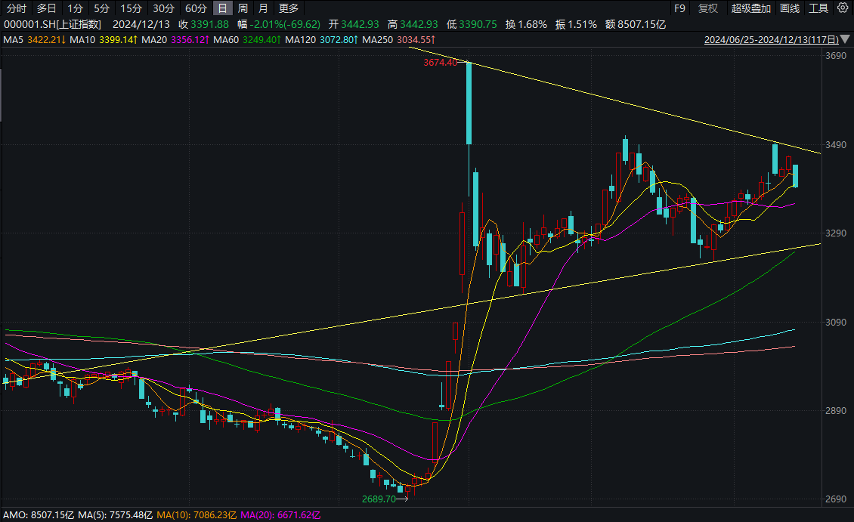Choose the 60分 period
The height and width of the screenshot is (522, 854).
(x=195, y=9)
